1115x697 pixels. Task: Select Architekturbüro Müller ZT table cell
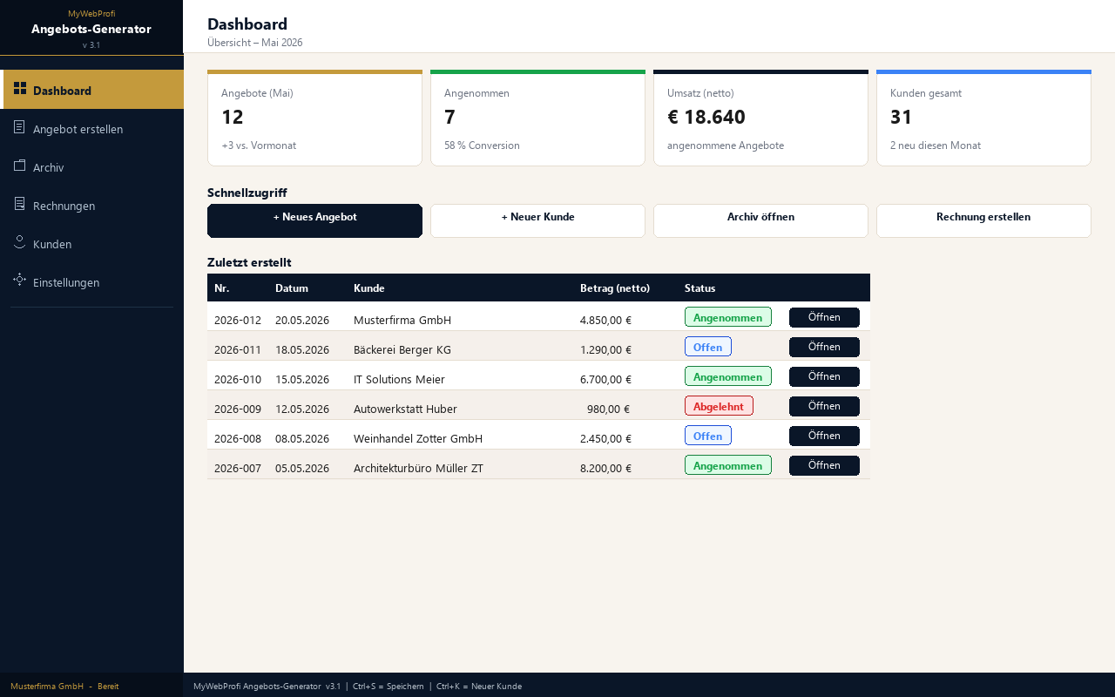(418, 468)
